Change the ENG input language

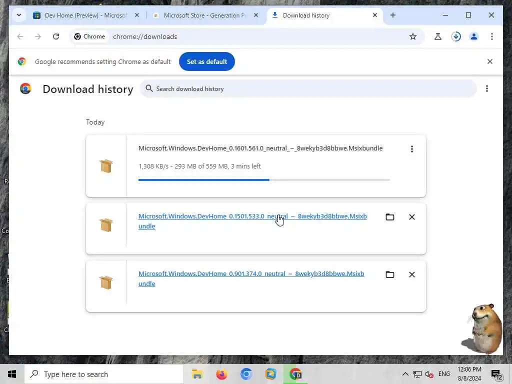point(444,374)
